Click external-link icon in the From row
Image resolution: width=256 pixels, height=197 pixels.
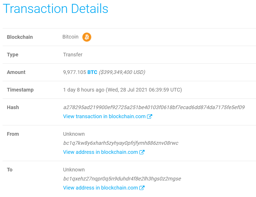(142, 152)
